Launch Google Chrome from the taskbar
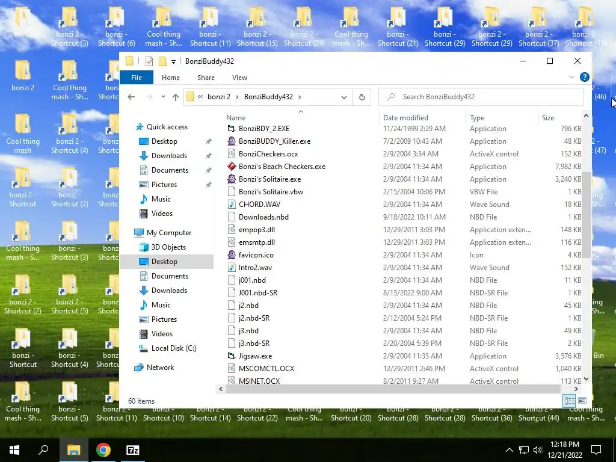Screen dimensions: 616x462 103,450
